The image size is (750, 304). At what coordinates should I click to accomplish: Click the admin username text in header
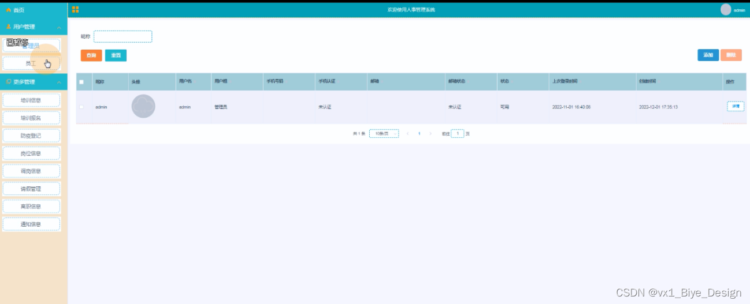(740, 10)
